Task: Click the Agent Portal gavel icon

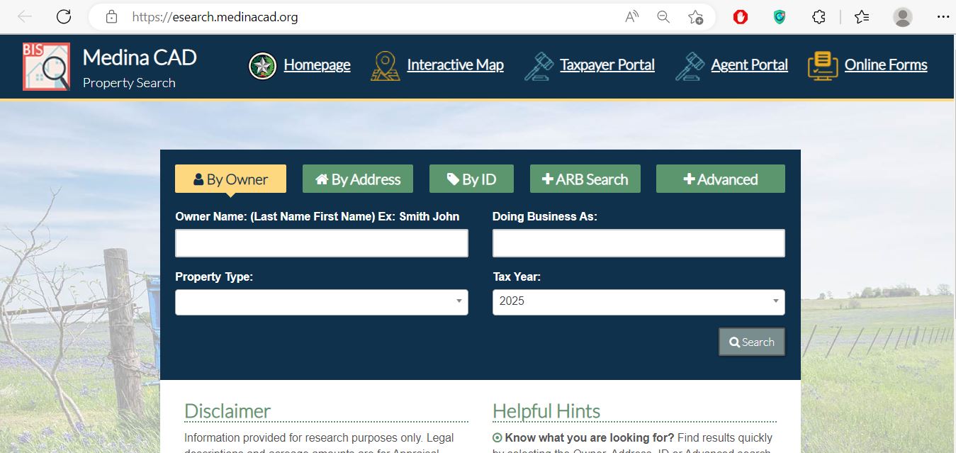Action: (x=690, y=66)
